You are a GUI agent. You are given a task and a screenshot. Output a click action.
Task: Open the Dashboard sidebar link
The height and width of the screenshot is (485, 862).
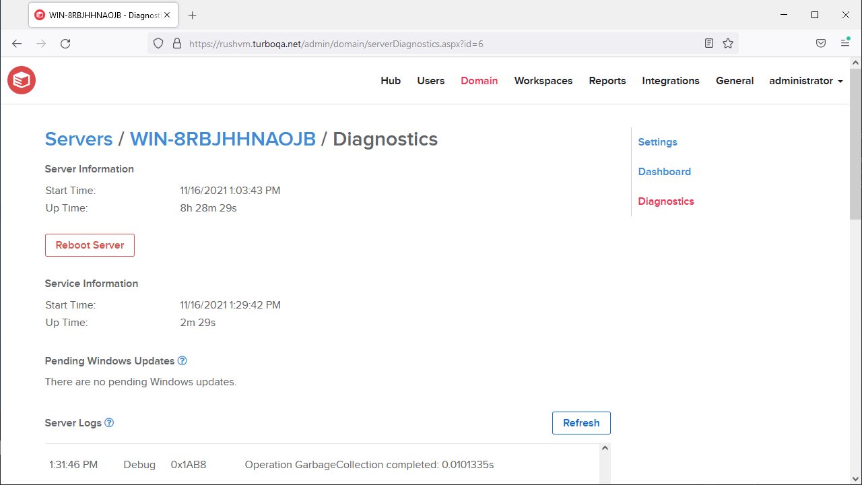point(664,171)
